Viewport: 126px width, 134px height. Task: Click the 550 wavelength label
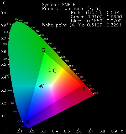(x=46, y=39)
